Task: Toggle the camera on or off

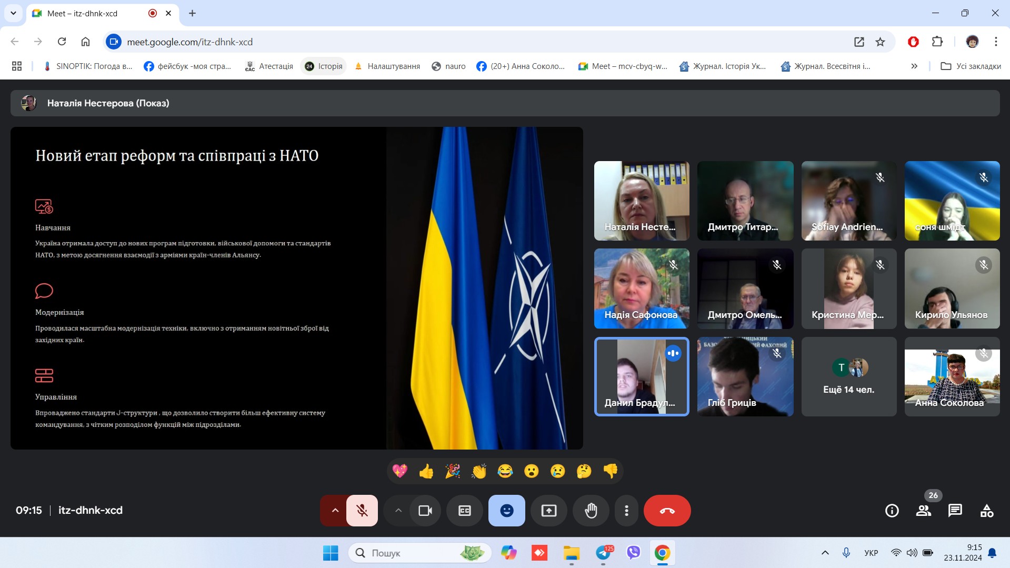Action: tap(425, 510)
